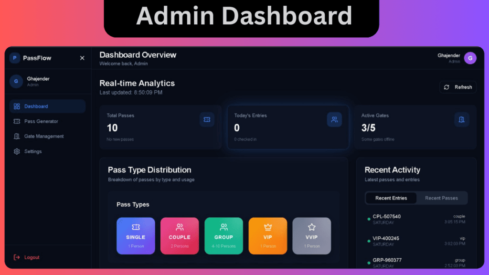Image resolution: width=489 pixels, height=275 pixels.
Task: Open the Pass Generator menu item
Action: [x=47, y=121]
